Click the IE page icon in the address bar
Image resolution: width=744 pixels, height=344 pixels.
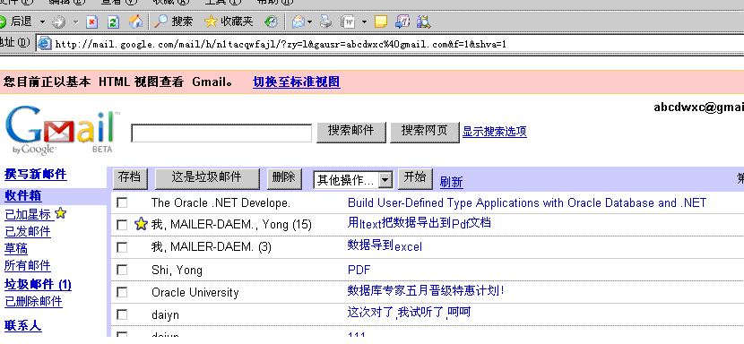pos(45,44)
